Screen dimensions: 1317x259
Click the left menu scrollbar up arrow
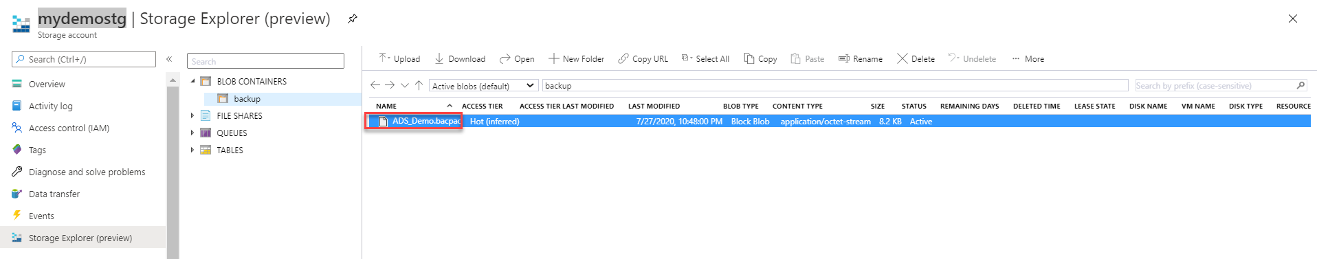(x=173, y=81)
